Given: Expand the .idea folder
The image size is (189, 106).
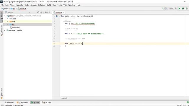Looking at the screenshot, I should point(7,19).
